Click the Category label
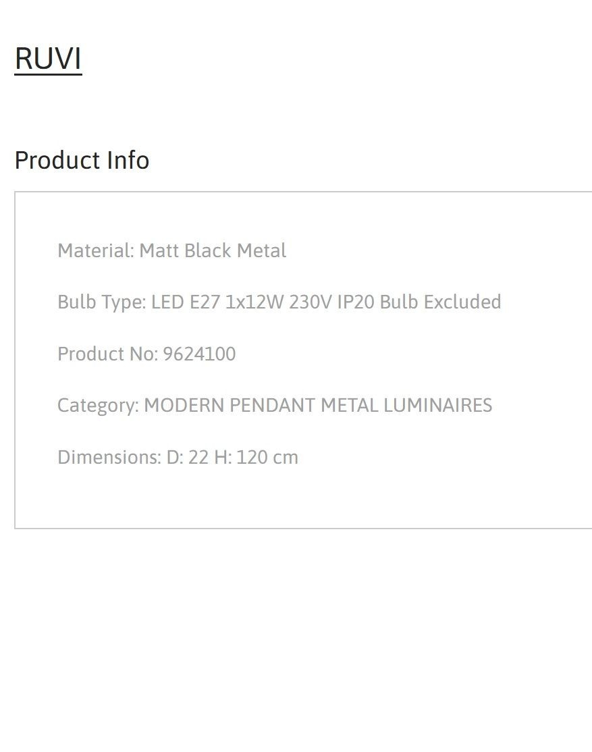This screenshot has height=752, width=592. coord(99,406)
